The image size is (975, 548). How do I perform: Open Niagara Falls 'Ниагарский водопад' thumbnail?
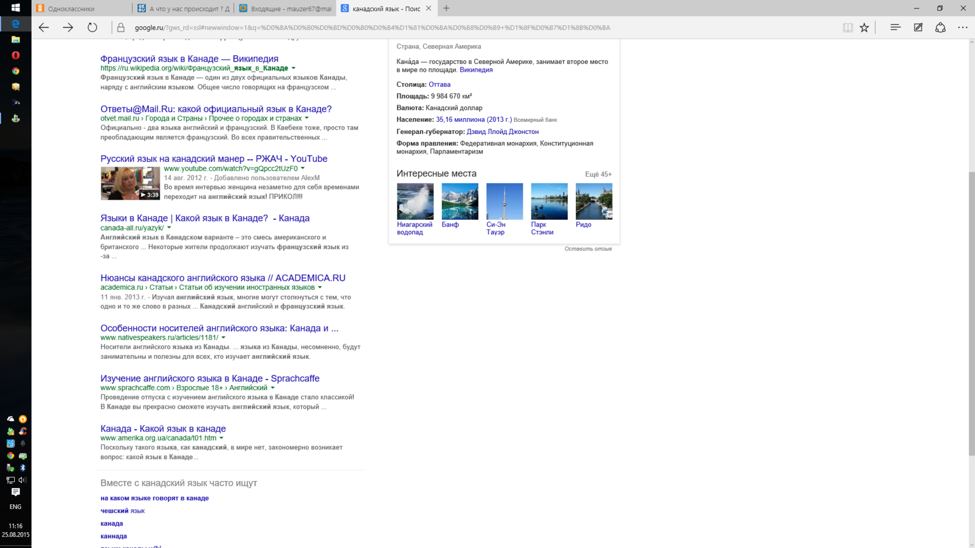[415, 201]
